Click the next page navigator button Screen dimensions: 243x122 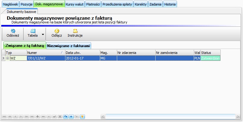tap(27, 116)
